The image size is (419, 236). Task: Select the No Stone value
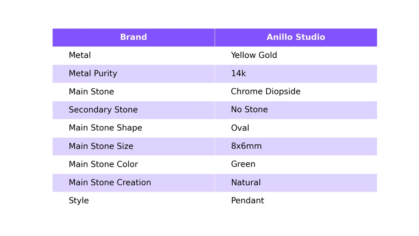(x=249, y=110)
